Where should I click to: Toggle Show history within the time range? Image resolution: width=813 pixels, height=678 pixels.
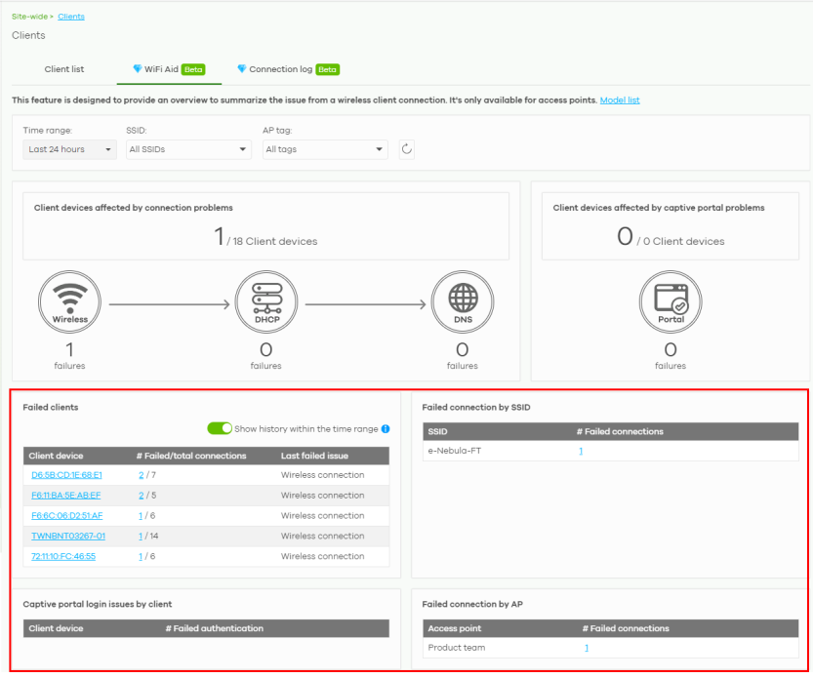pyautogui.click(x=220, y=429)
